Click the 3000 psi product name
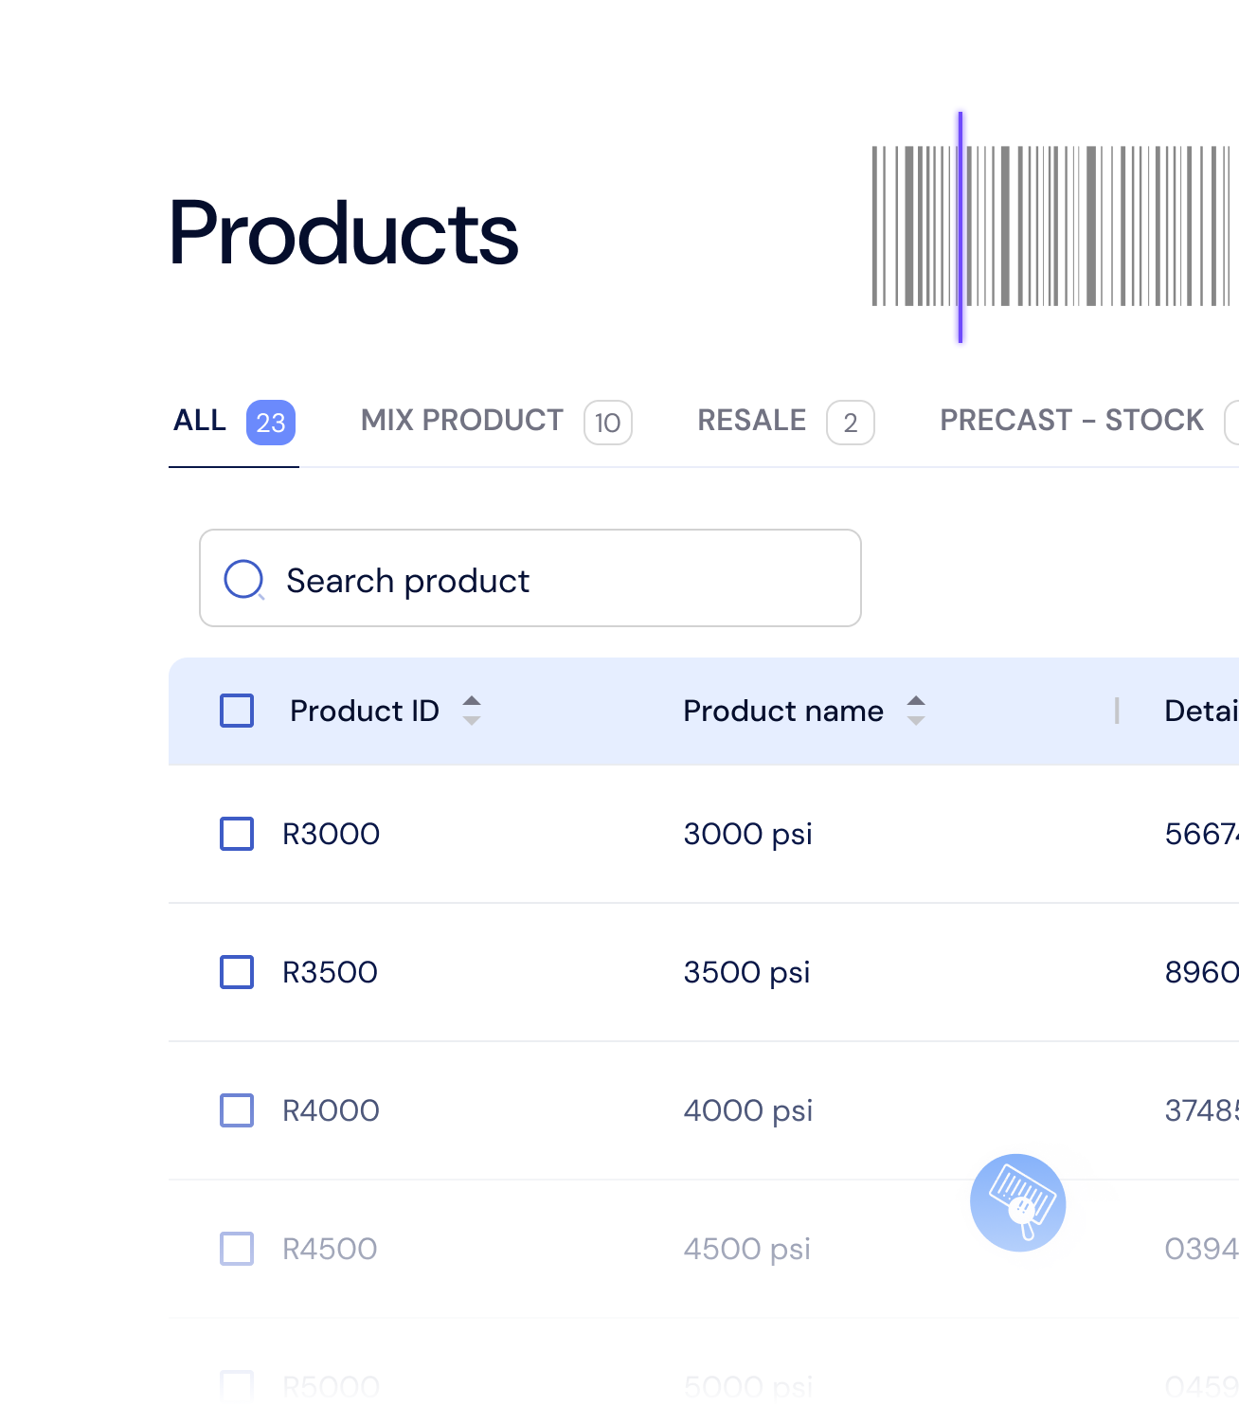This screenshot has height=1406, width=1239. [748, 835]
